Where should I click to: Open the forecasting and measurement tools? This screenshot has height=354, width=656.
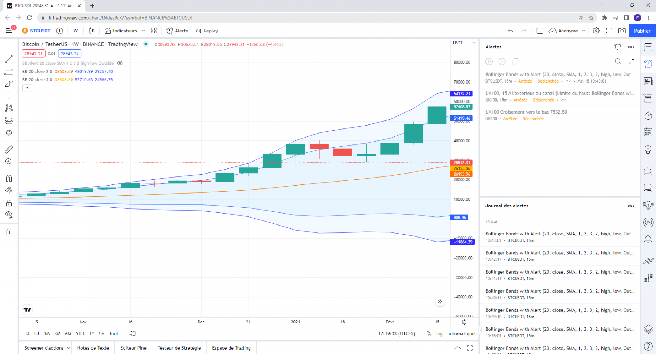(9, 120)
